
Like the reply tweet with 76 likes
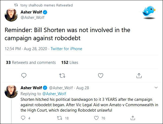point(96,118)
